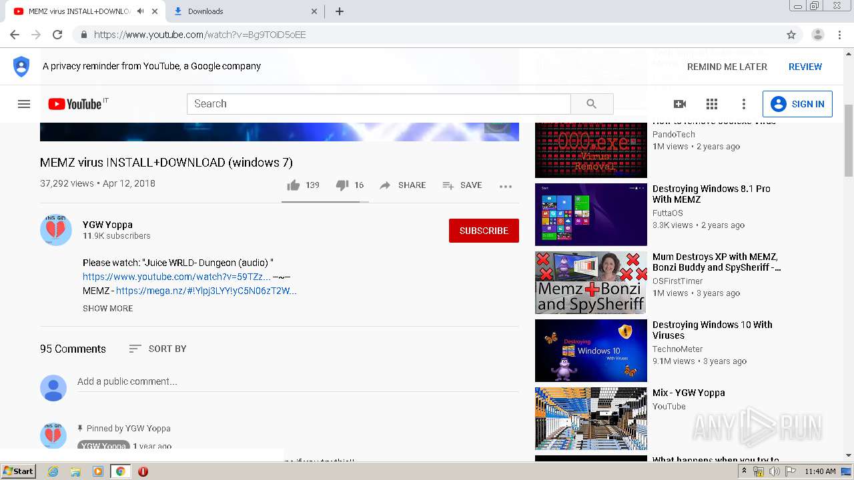854x480 pixels.
Task: Bookmark this page with the star
Action: 791,35
